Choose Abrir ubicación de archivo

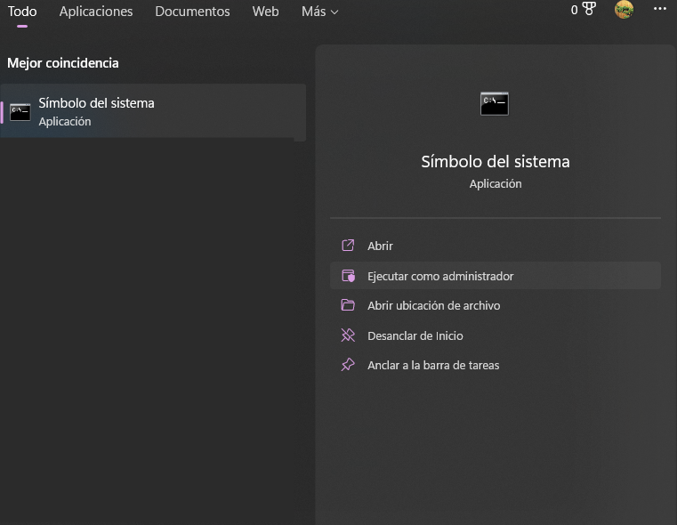496,305
